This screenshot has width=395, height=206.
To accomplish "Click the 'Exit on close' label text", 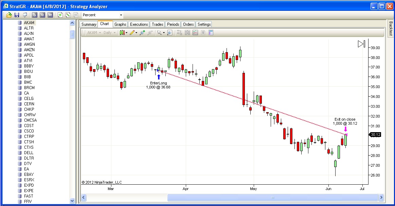I will 345,119.
